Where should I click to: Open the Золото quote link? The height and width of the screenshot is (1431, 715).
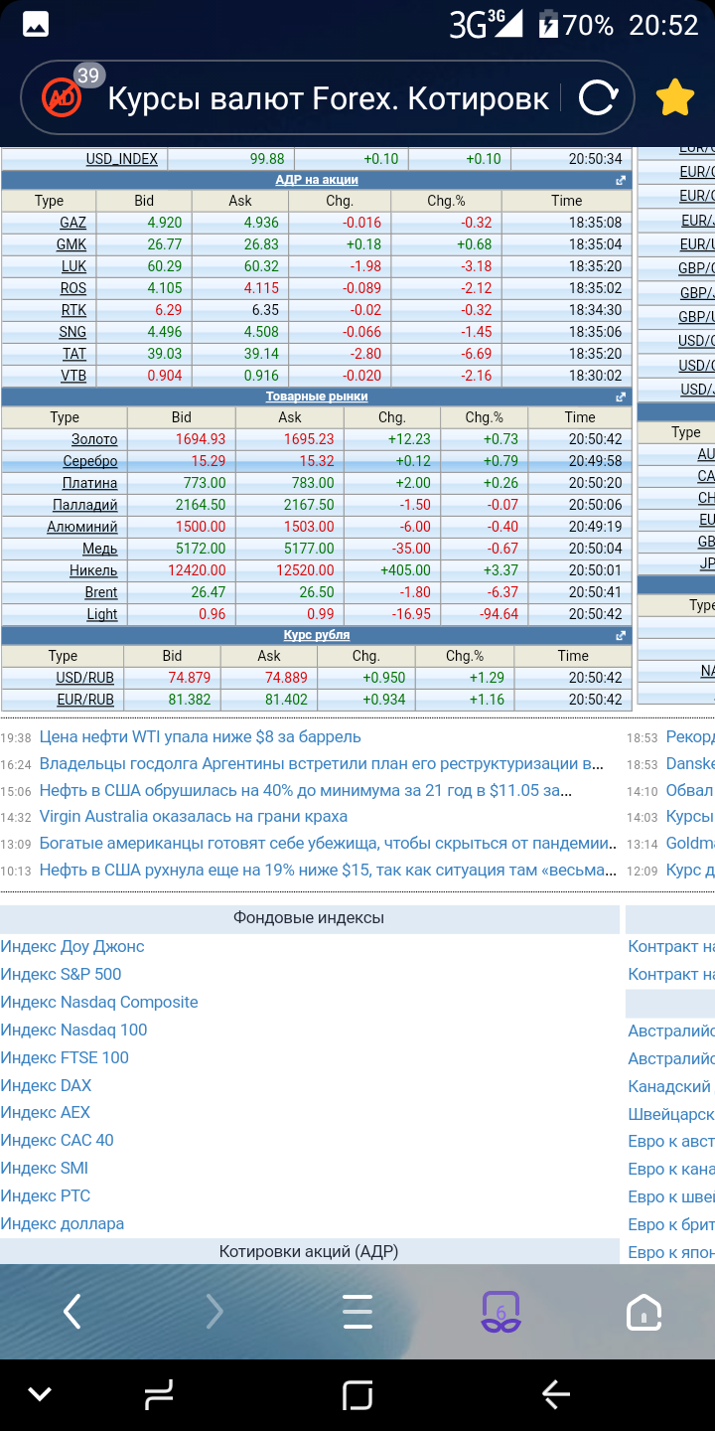[x=94, y=439]
